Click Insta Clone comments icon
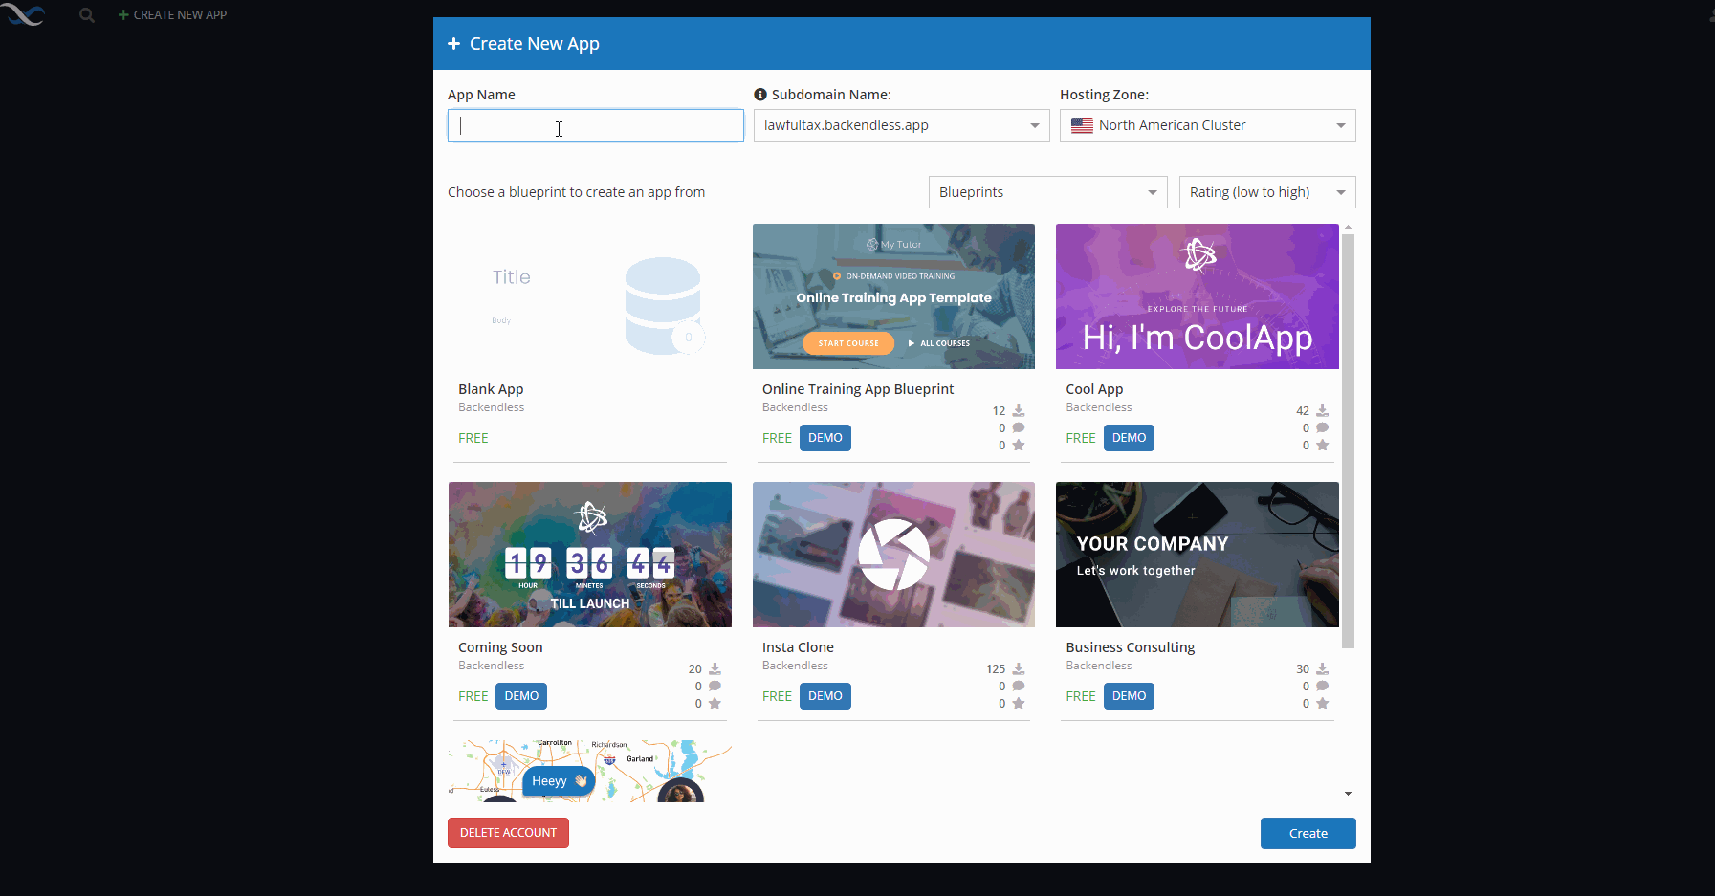 [x=1019, y=687]
